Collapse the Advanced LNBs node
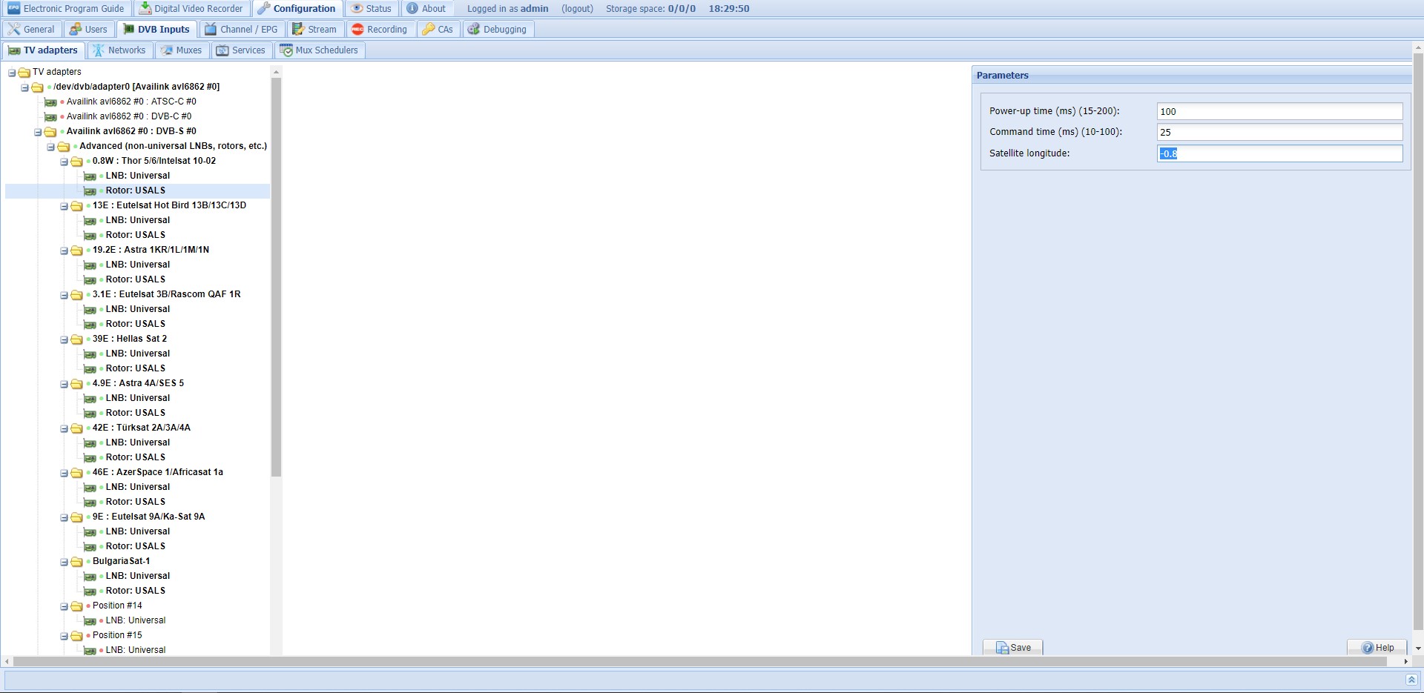 51,147
